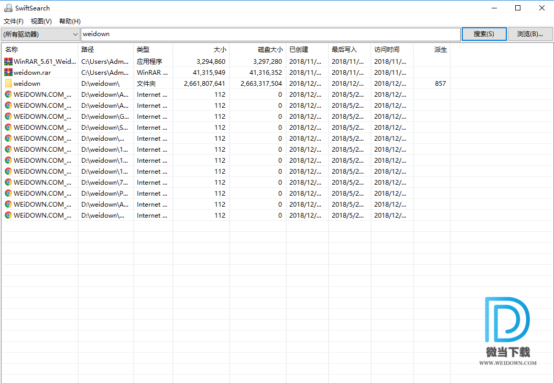Click the descendants value 857
Screen dimensions: 554x383
click(x=440, y=84)
